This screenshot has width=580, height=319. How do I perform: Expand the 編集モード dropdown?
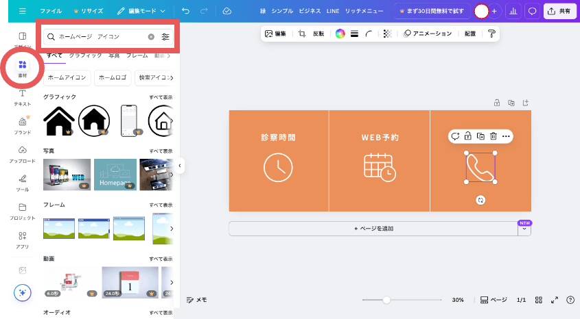141,12
